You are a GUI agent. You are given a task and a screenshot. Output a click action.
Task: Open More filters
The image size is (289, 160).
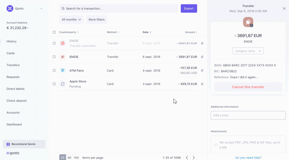97,20
